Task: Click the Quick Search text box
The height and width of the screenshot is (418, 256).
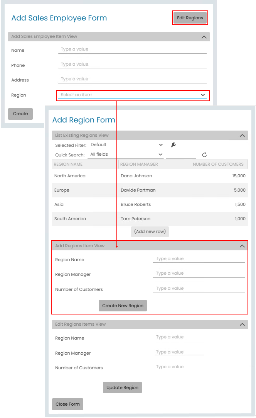Action: pos(180,155)
